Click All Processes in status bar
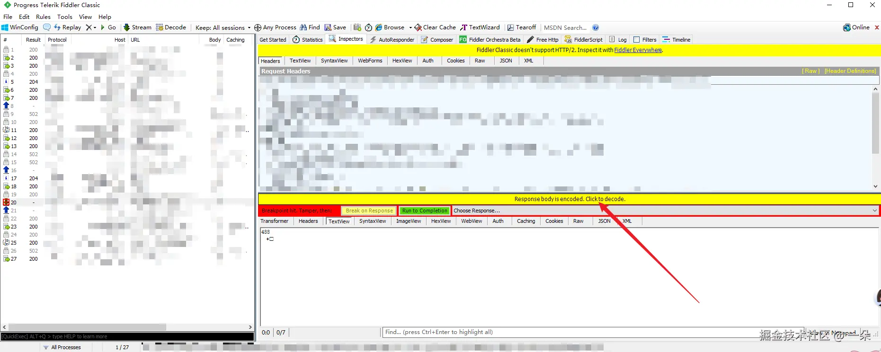Image resolution: width=881 pixels, height=352 pixels. pyautogui.click(x=62, y=347)
